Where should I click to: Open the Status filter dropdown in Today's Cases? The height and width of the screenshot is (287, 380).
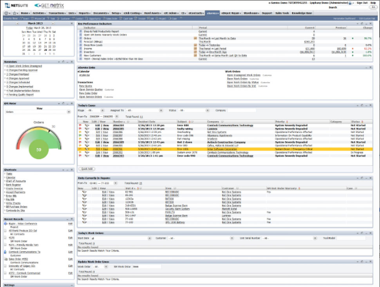tap(208, 111)
